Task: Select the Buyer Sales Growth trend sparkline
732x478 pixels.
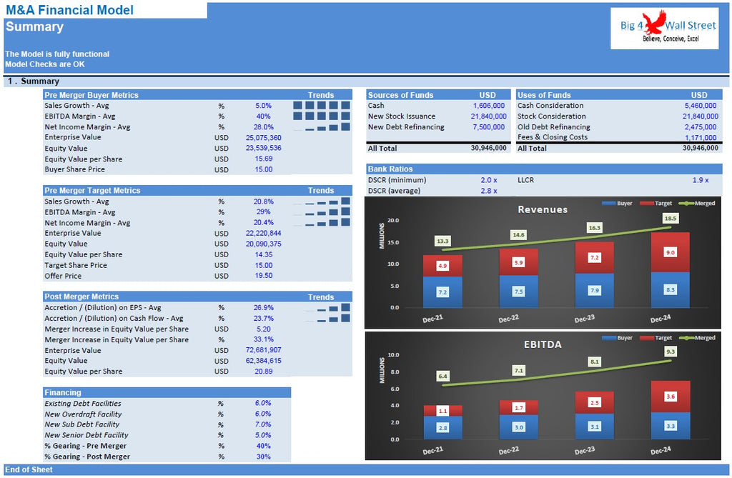Action: [x=322, y=106]
